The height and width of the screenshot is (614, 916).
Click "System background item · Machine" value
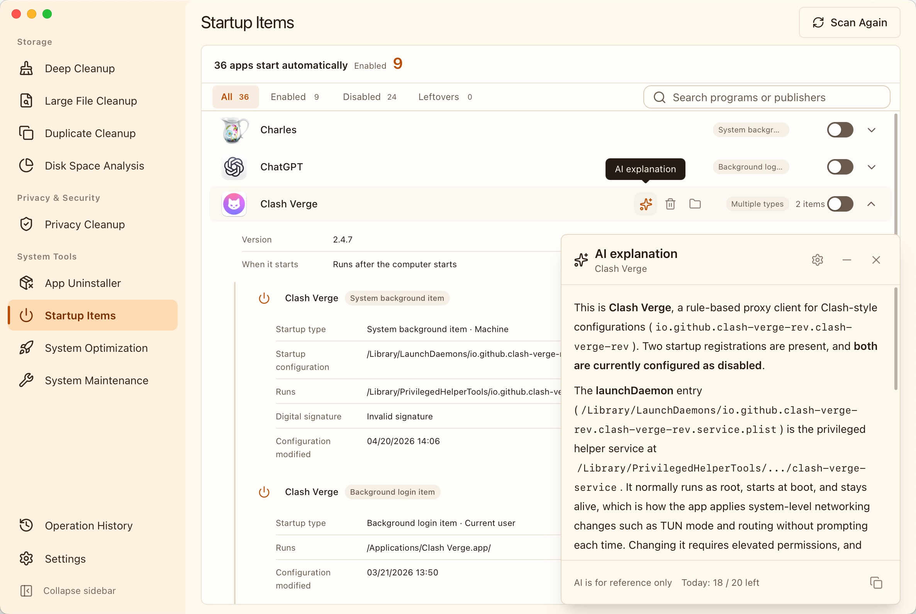click(437, 329)
